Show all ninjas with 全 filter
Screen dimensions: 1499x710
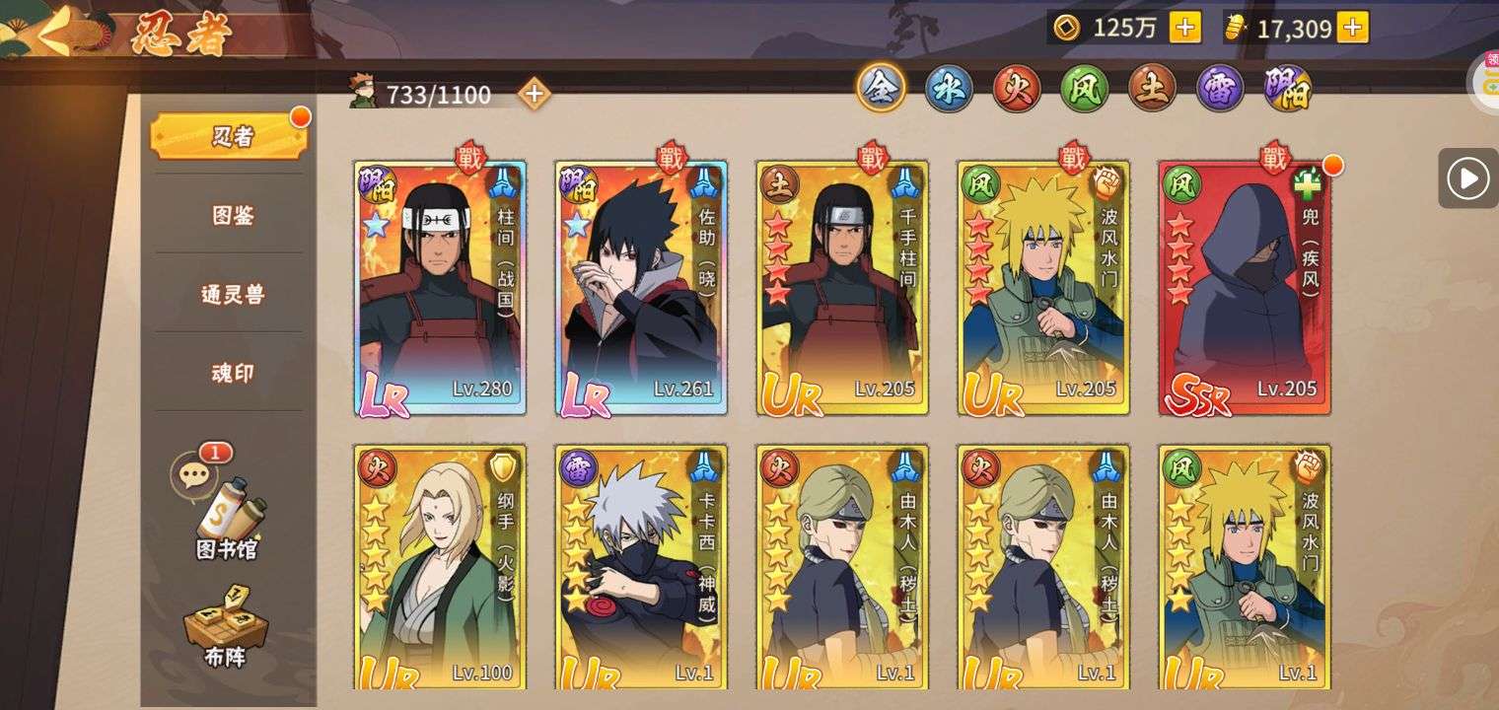click(881, 89)
